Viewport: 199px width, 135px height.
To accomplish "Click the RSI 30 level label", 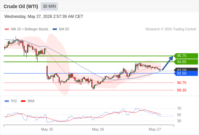I will [179, 121].
